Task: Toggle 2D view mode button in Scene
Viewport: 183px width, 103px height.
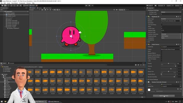Action: [x=42, y=10]
